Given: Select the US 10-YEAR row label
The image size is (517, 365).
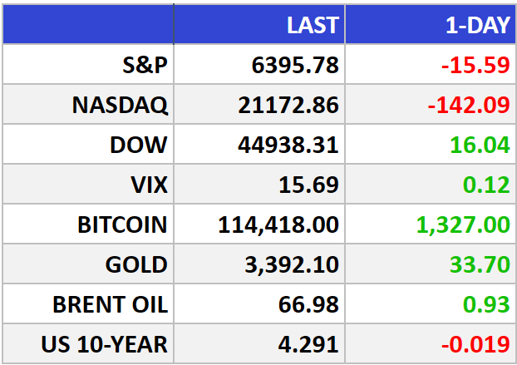Looking at the screenshot, I should click(x=104, y=344).
